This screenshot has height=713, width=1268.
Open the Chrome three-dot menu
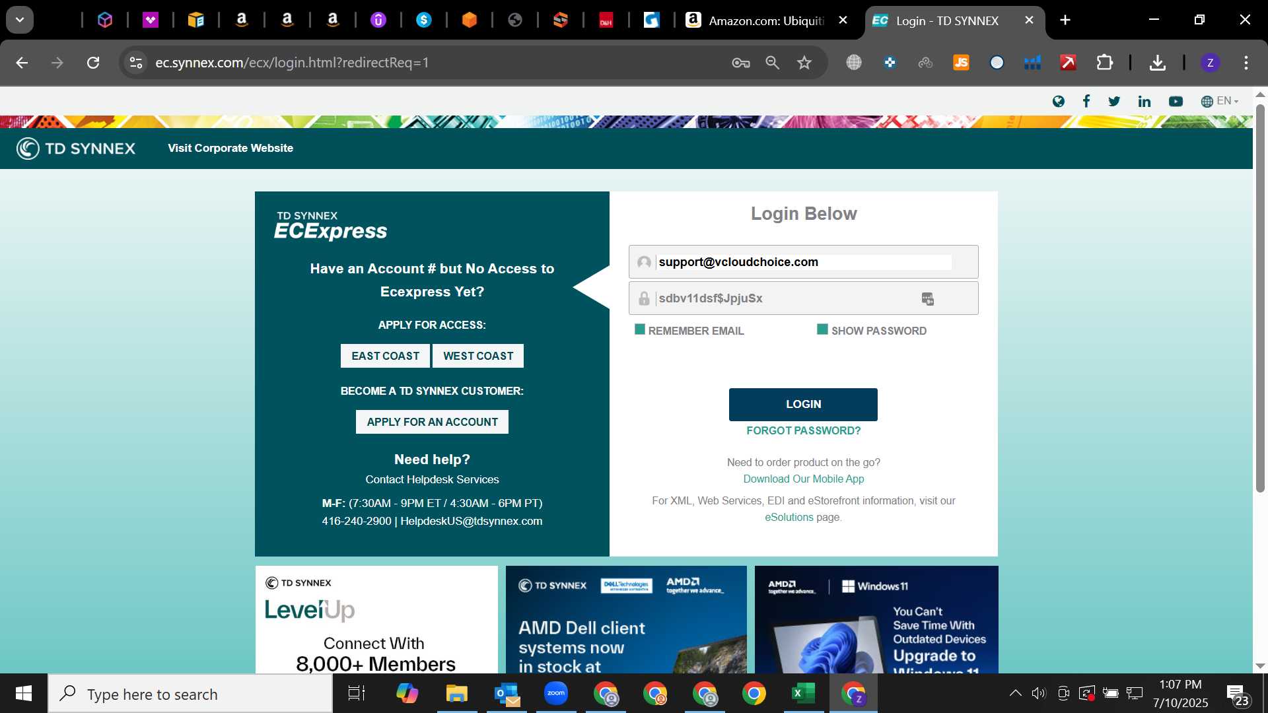pos(1246,63)
